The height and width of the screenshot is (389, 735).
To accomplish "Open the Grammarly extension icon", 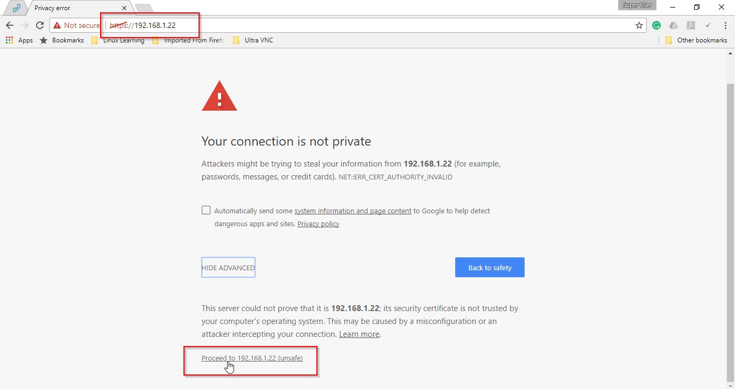I will pos(656,25).
